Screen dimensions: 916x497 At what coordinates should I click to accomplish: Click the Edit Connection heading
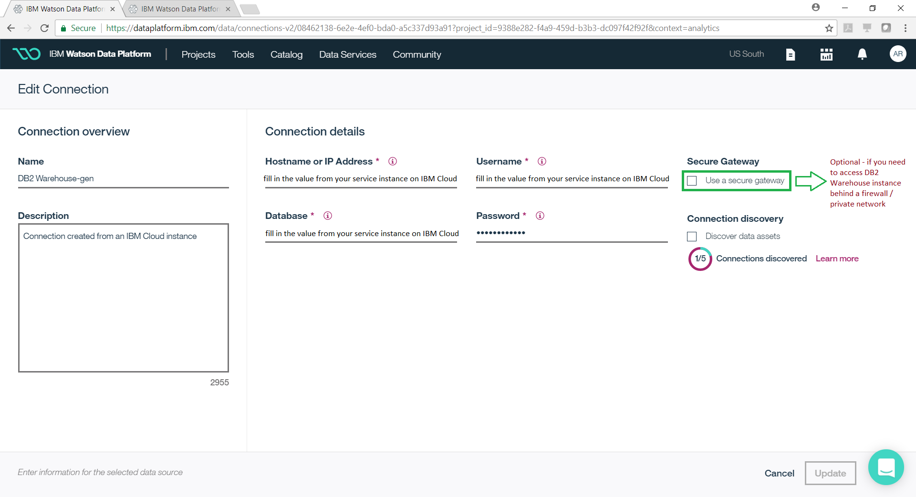[63, 89]
